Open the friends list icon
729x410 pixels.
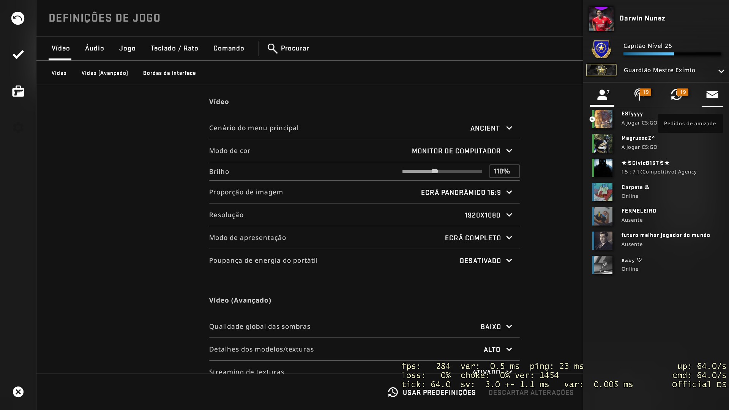pos(602,95)
